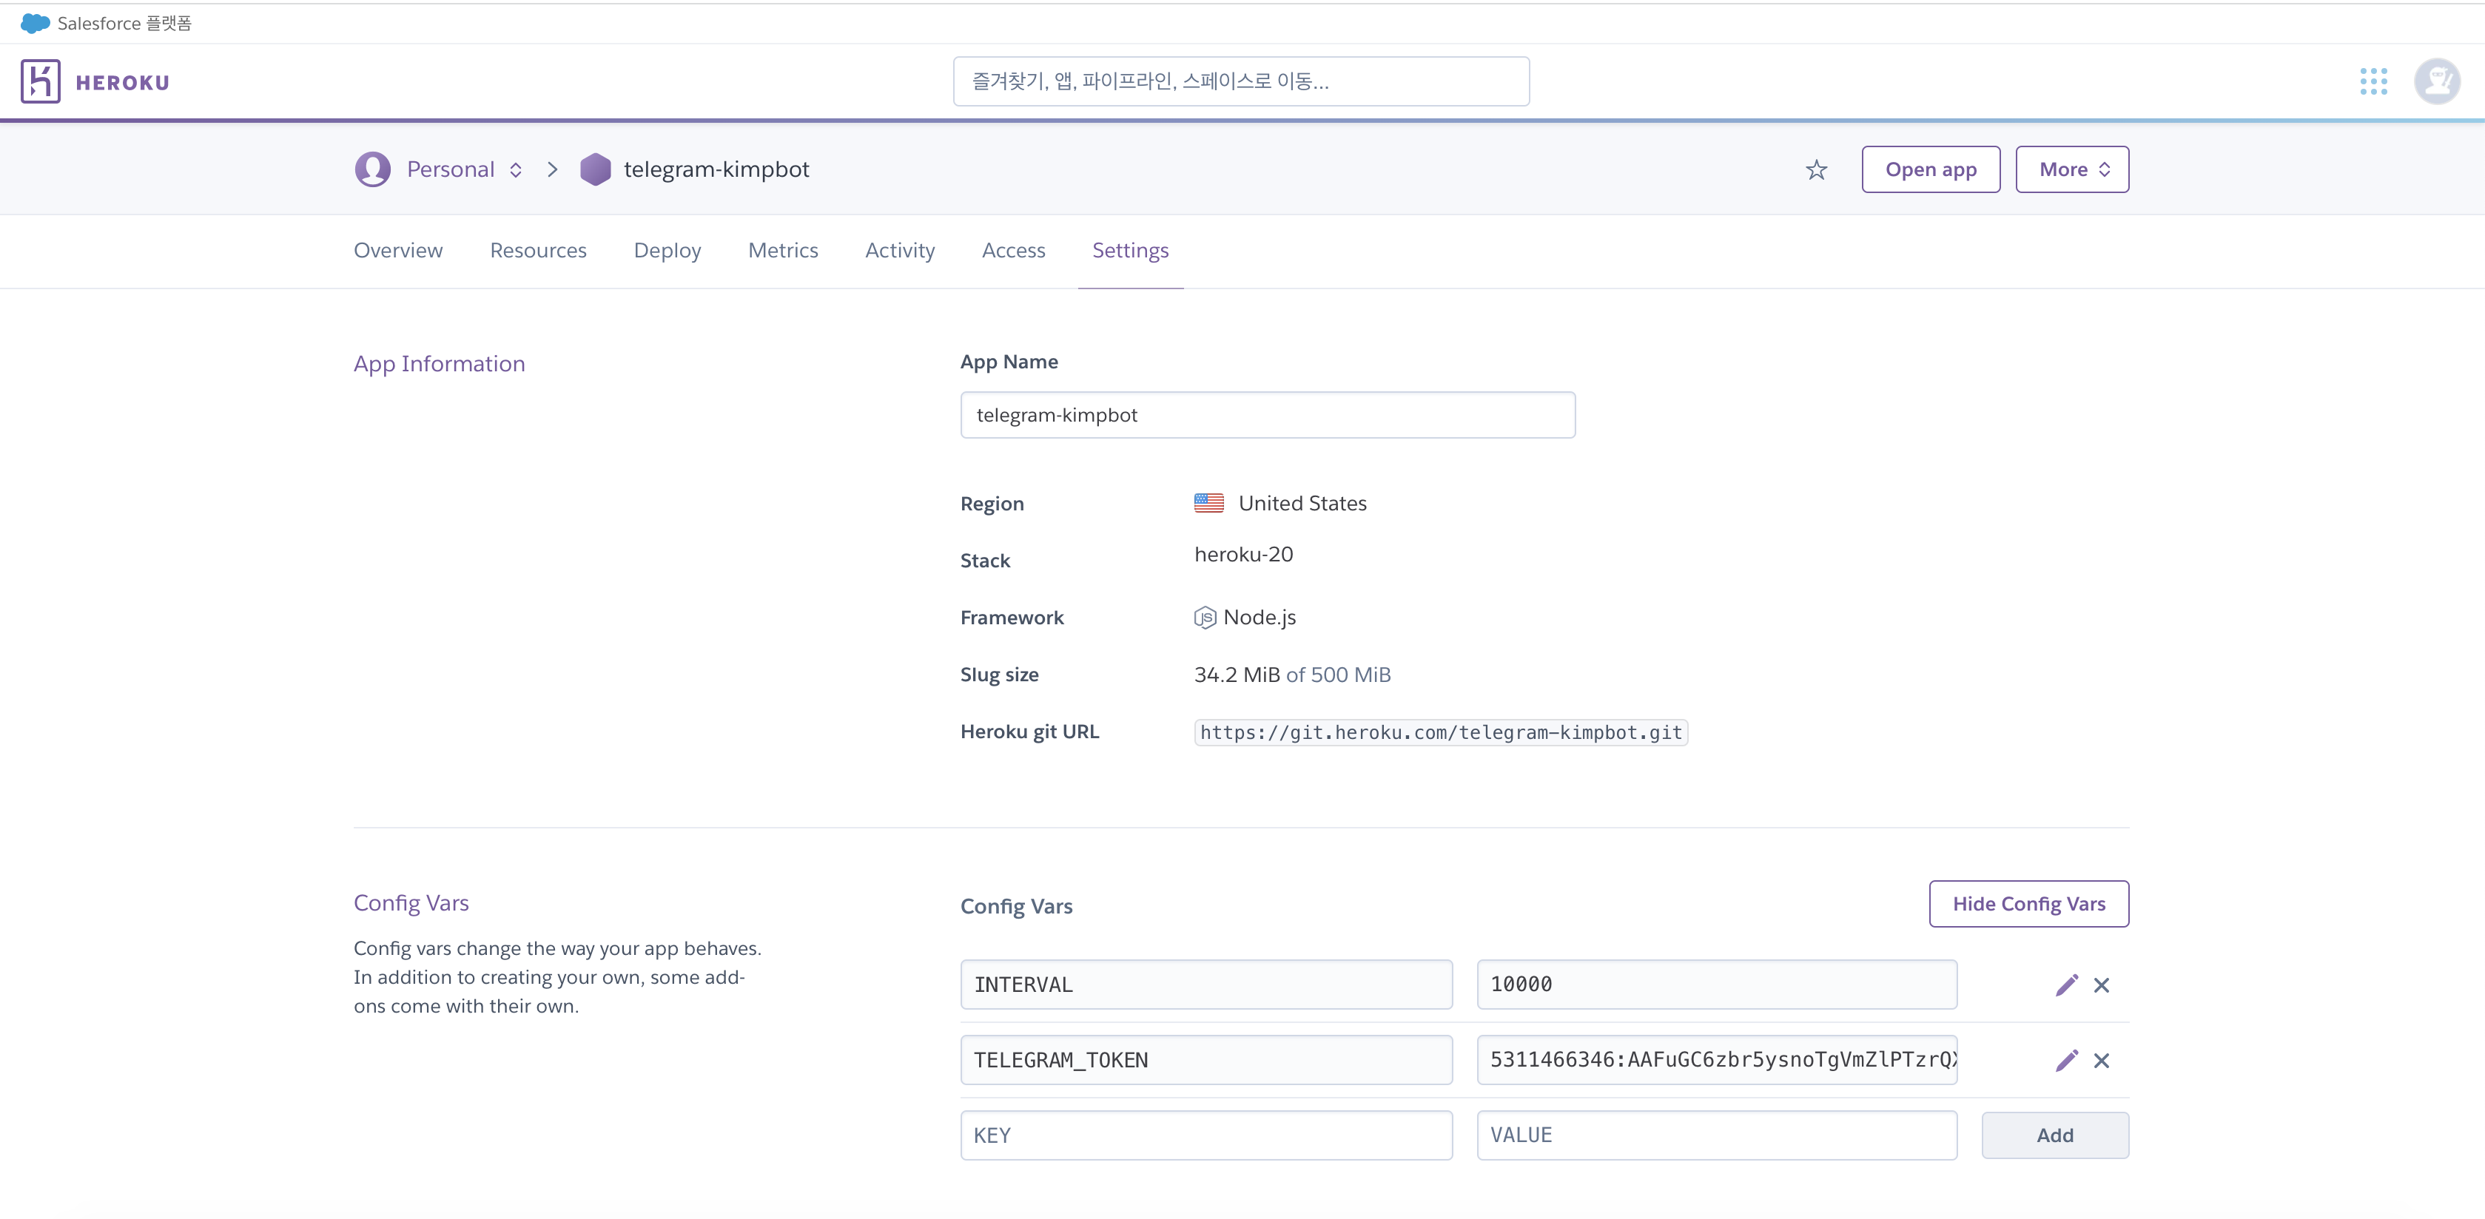Viewport: 2485px width, 1219px height.
Task: Click the telegram-kimpbot hexagon app icon
Action: click(595, 169)
